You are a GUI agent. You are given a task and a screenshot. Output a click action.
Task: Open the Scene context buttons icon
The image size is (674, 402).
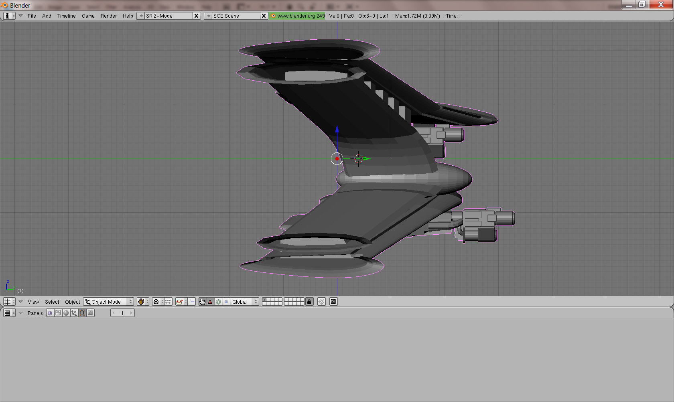tap(90, 313)
